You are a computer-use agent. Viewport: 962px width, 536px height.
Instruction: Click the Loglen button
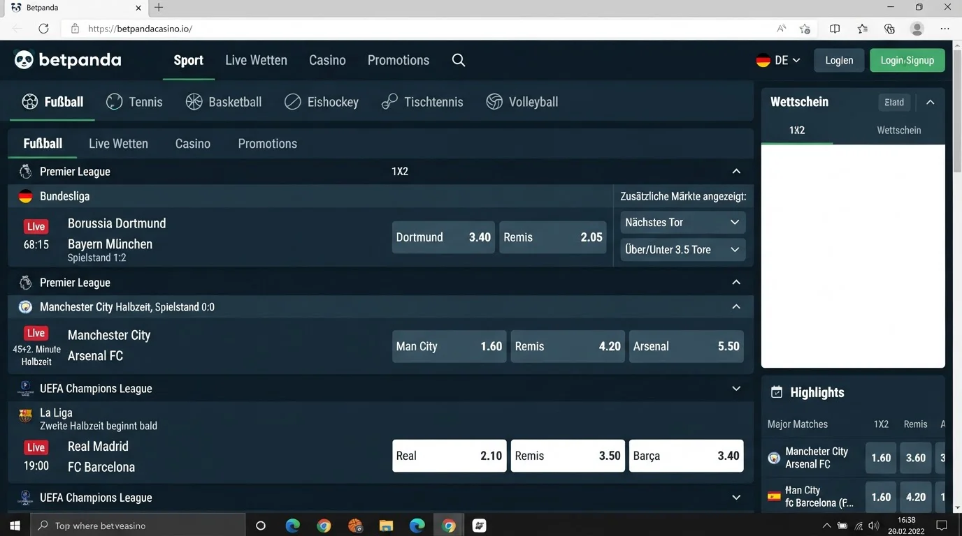[839, 61]
